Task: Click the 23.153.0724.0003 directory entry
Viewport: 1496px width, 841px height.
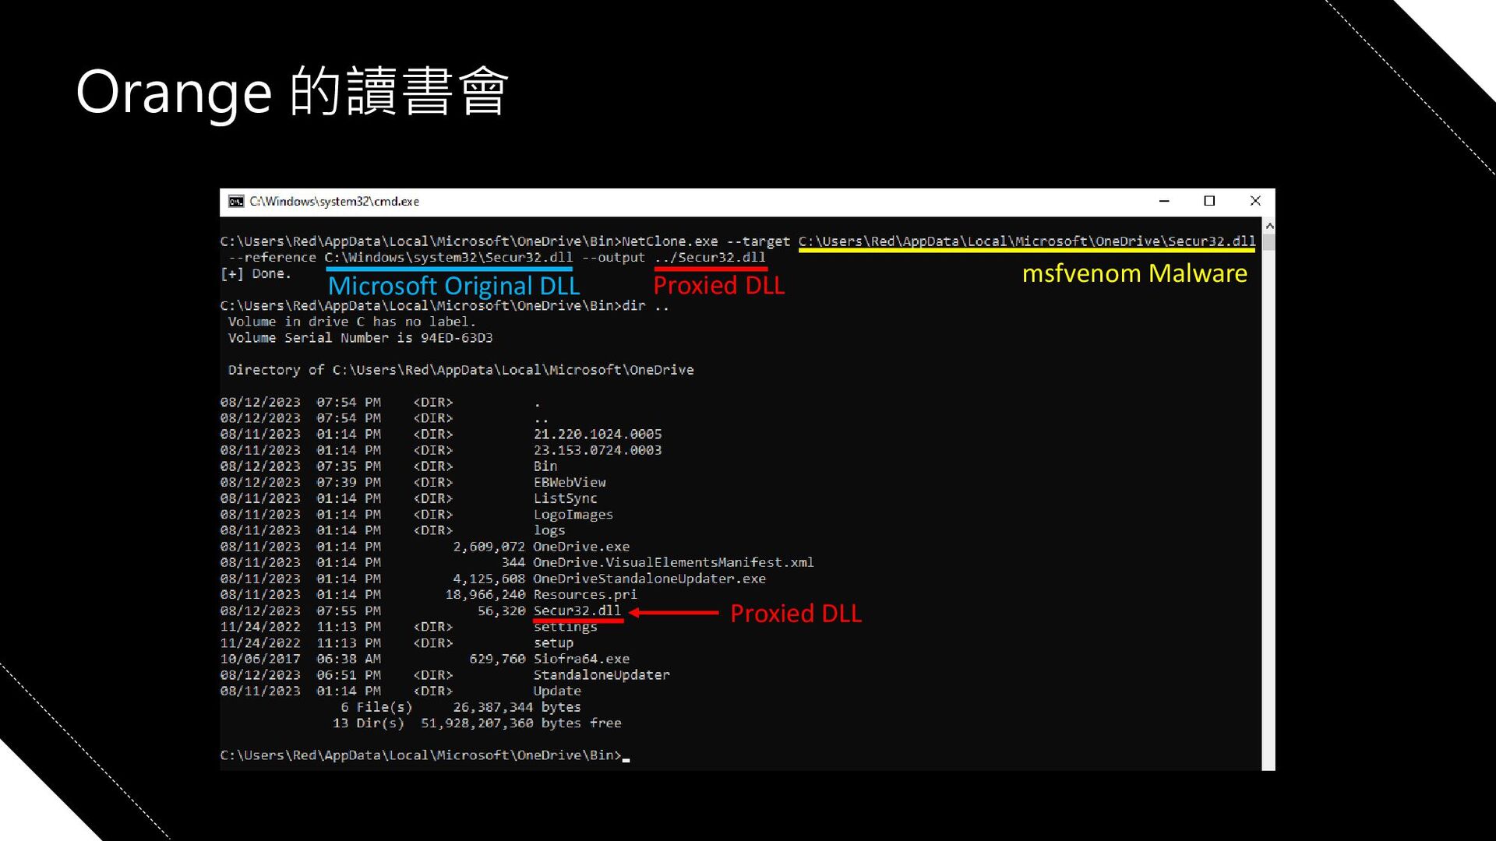Action: click(x=598, y=450)
